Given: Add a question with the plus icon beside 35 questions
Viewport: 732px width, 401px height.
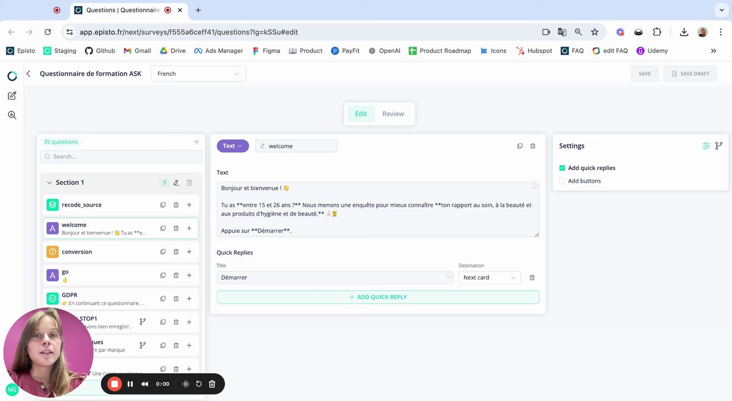Looking at the screenshot, I should 197,142.
